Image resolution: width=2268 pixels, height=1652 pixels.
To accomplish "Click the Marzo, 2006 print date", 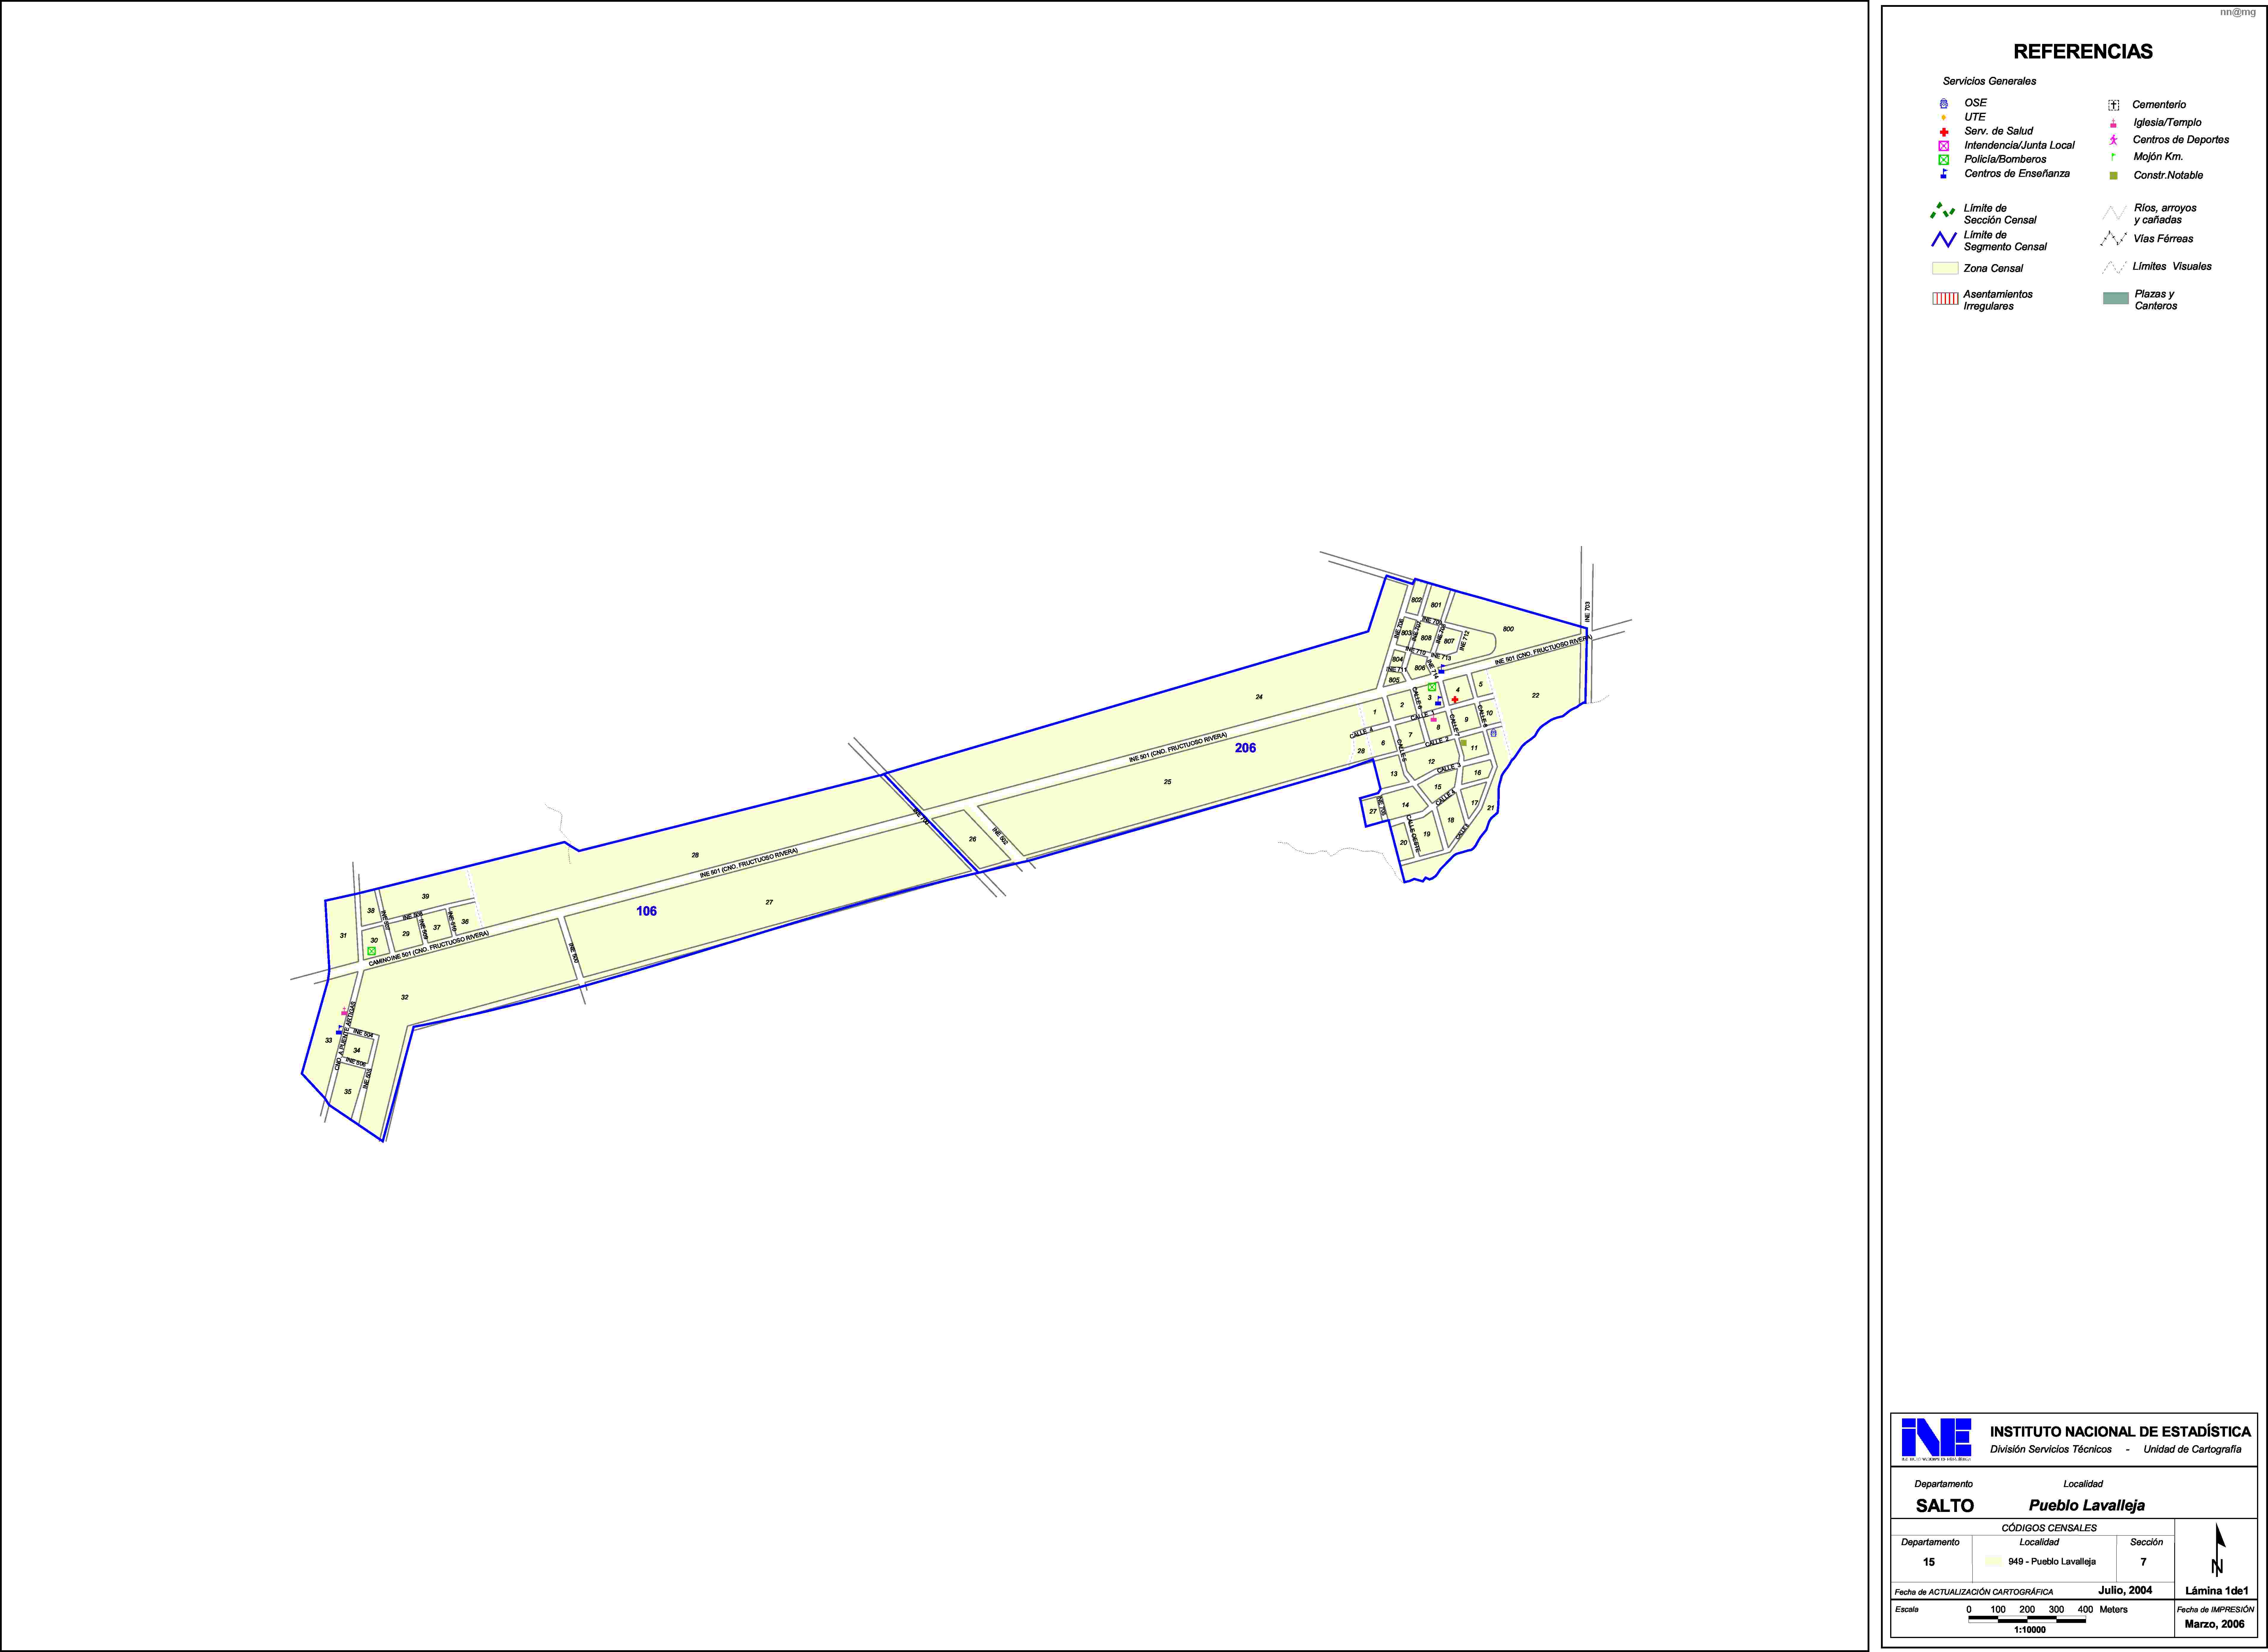I will point(2215,1624).
